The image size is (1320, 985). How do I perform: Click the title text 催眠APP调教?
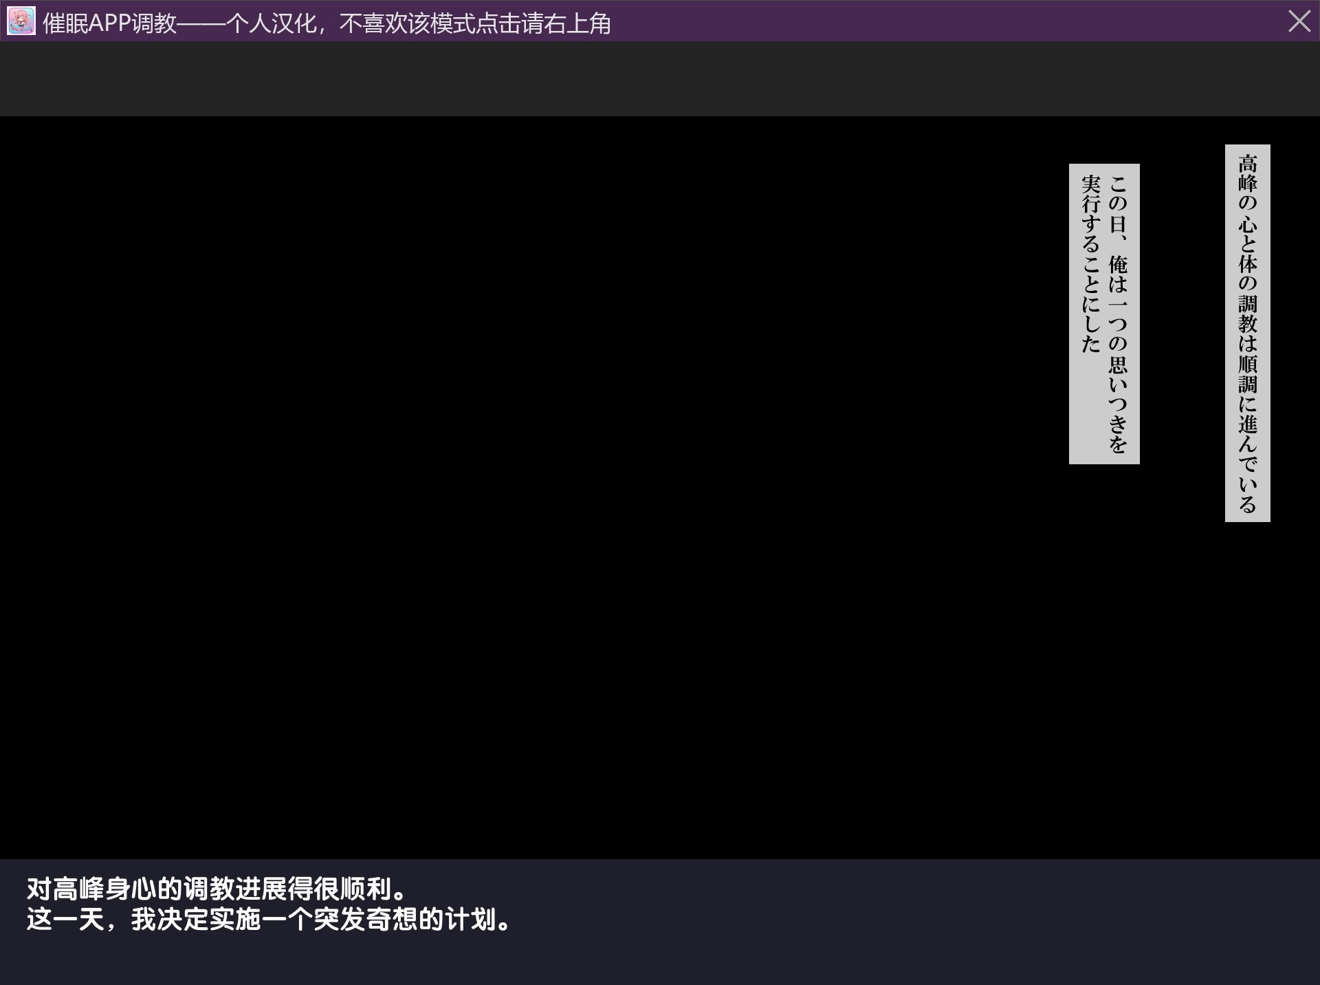click(x=110, y=23)
